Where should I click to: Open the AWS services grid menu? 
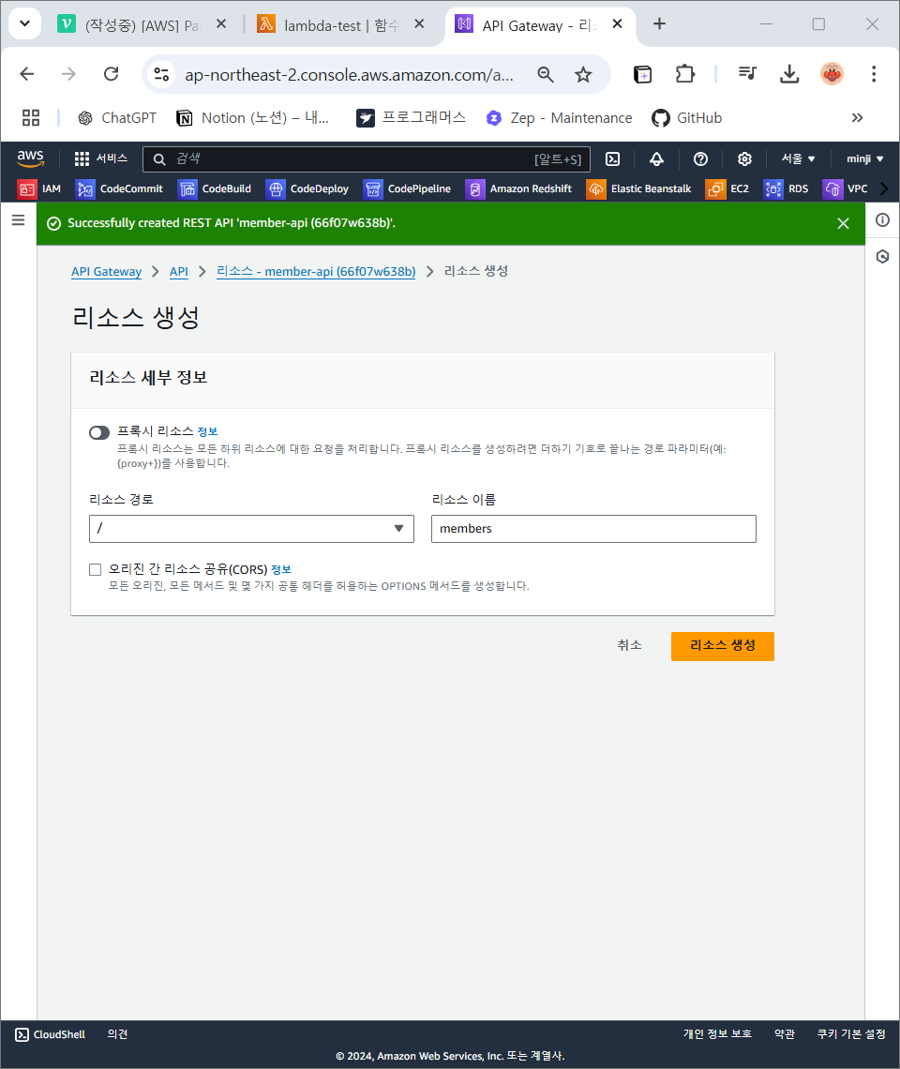(x=101, y=158)
